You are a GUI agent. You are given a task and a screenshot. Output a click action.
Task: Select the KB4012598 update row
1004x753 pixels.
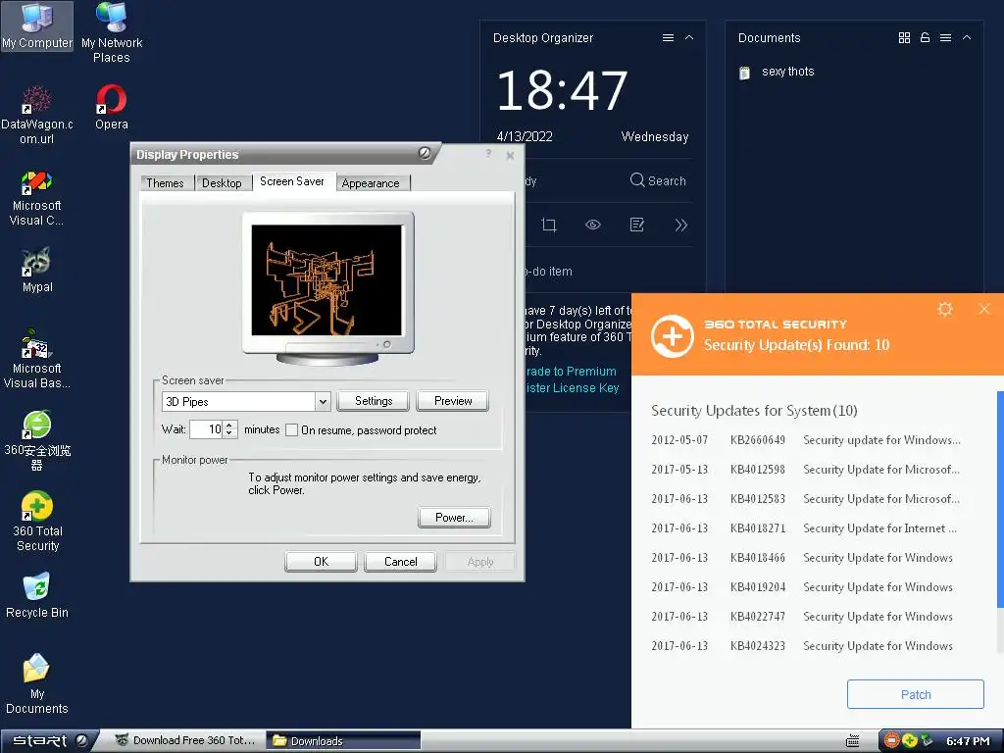pos(806,470)
